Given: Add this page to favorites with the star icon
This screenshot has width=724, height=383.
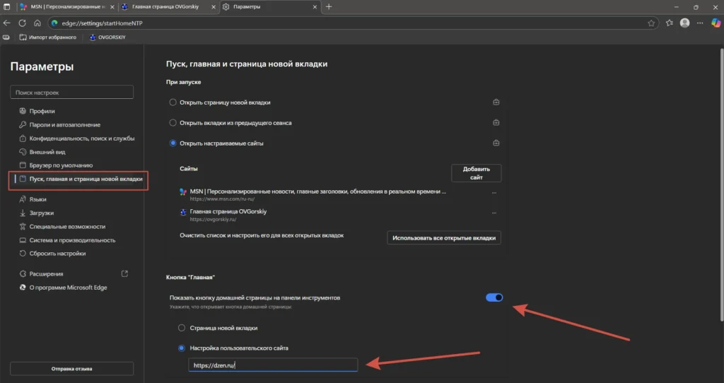Looking at the screenshot, I should point(651,23).
